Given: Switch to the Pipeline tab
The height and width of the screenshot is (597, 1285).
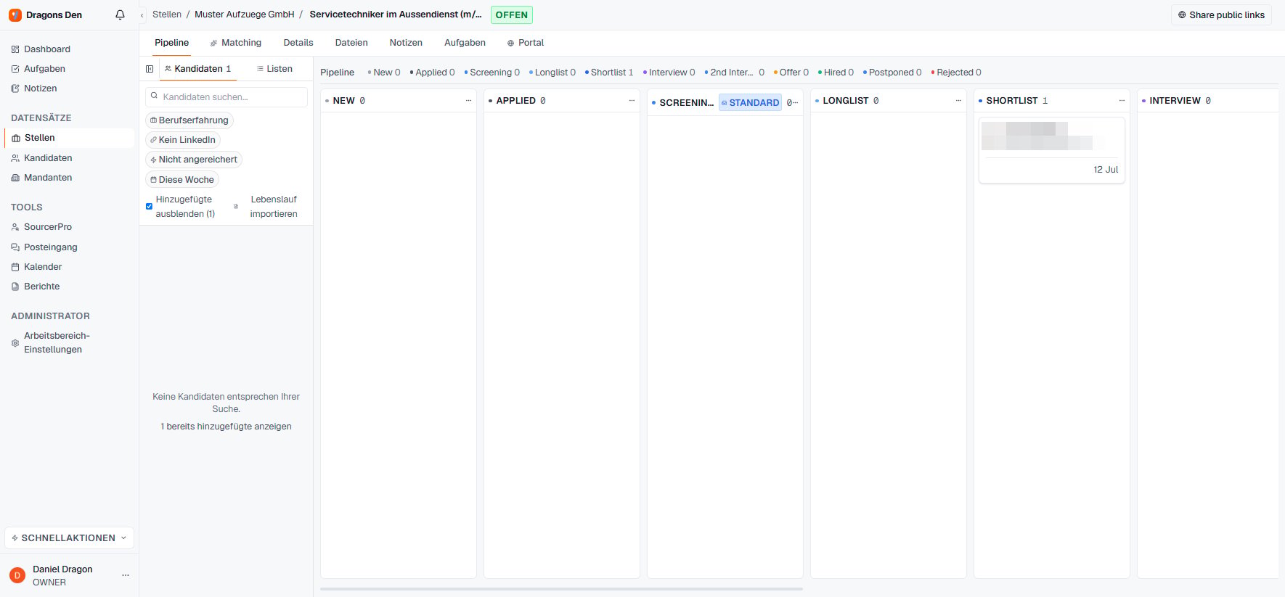Looking at the screenshot, I should tap(172, 43).
